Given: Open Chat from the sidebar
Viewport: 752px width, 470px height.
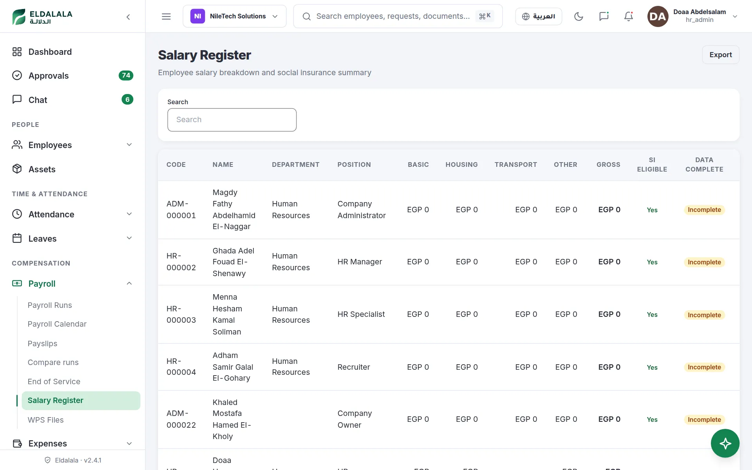Looking at the screenshot, I should pos(38,100).
